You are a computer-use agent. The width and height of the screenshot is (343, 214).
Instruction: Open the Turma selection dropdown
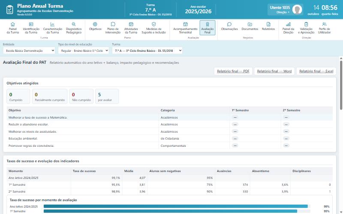point(147,51)
